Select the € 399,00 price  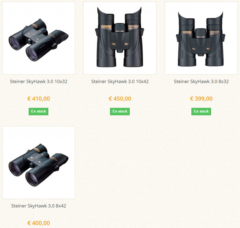tap(201, 99)
